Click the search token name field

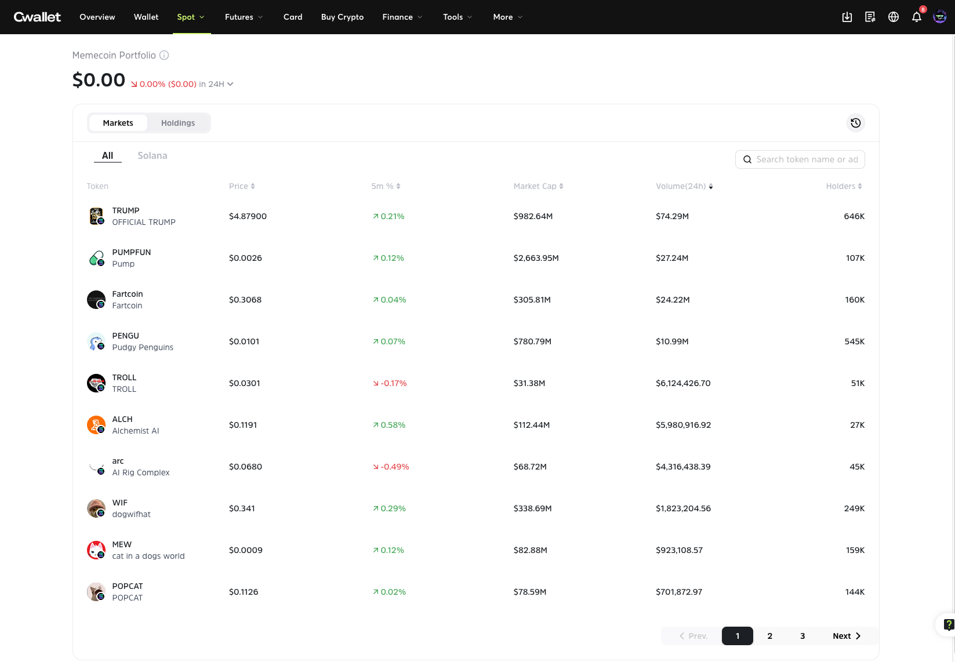pyautogui.click(x=806, y=159)
